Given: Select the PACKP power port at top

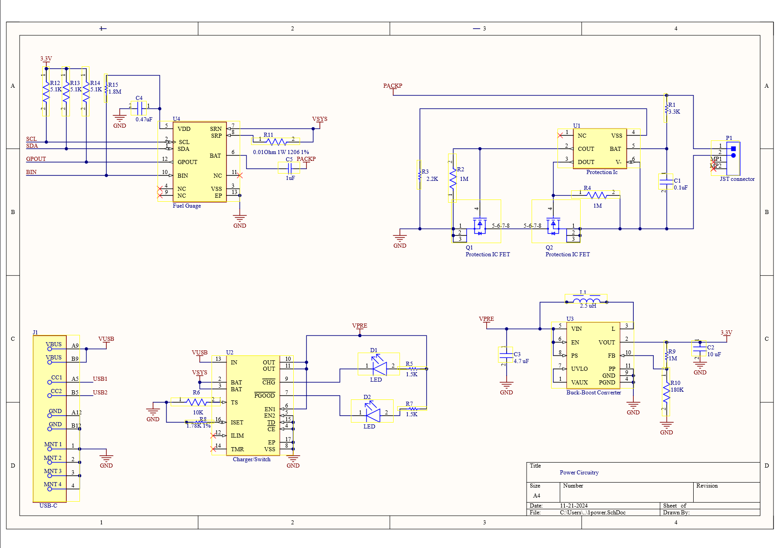Looking at the screenshot, I should click(392, 86).
